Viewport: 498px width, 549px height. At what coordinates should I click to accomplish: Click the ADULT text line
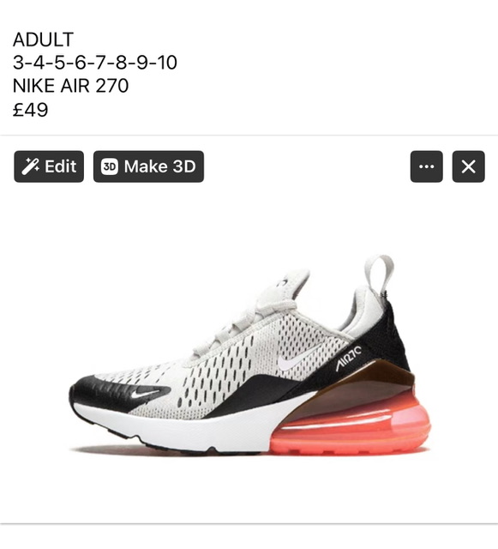point(43,39)
